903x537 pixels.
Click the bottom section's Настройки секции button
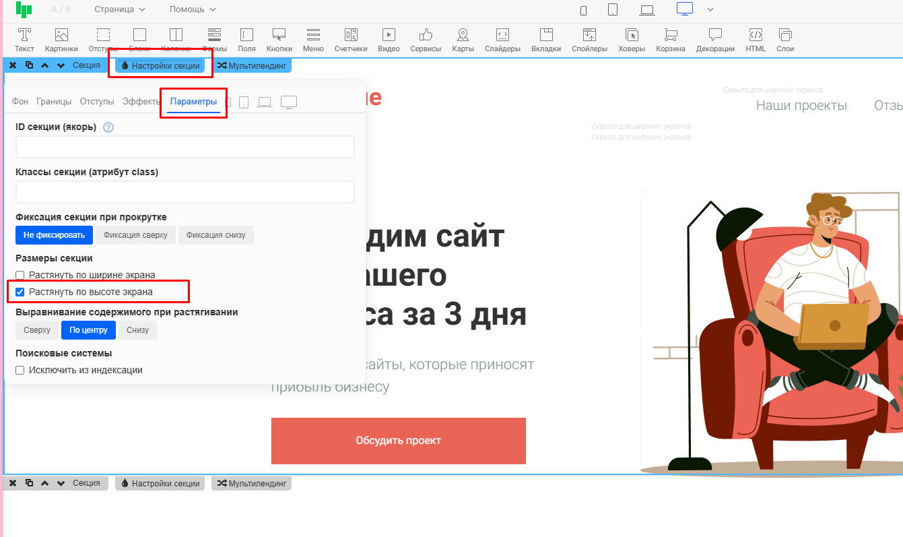click(160, 483)
